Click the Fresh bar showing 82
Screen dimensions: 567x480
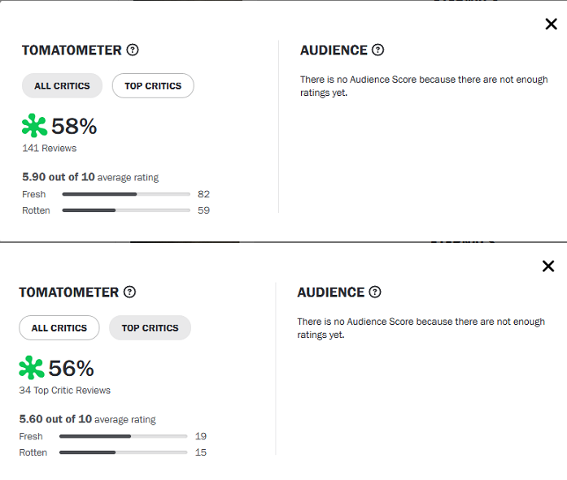pos(126,194)
